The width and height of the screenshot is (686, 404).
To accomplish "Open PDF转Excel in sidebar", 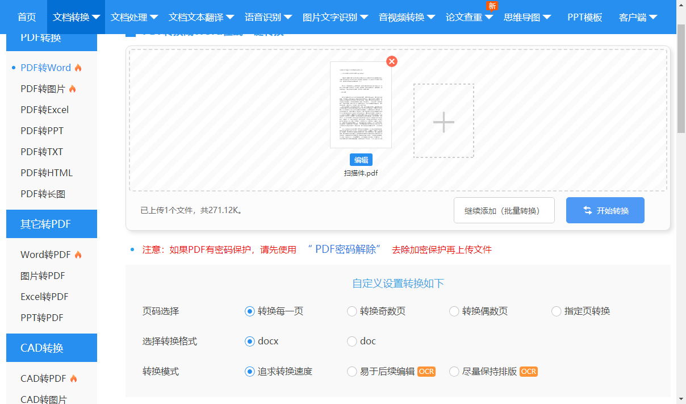I will pos(45,110).
